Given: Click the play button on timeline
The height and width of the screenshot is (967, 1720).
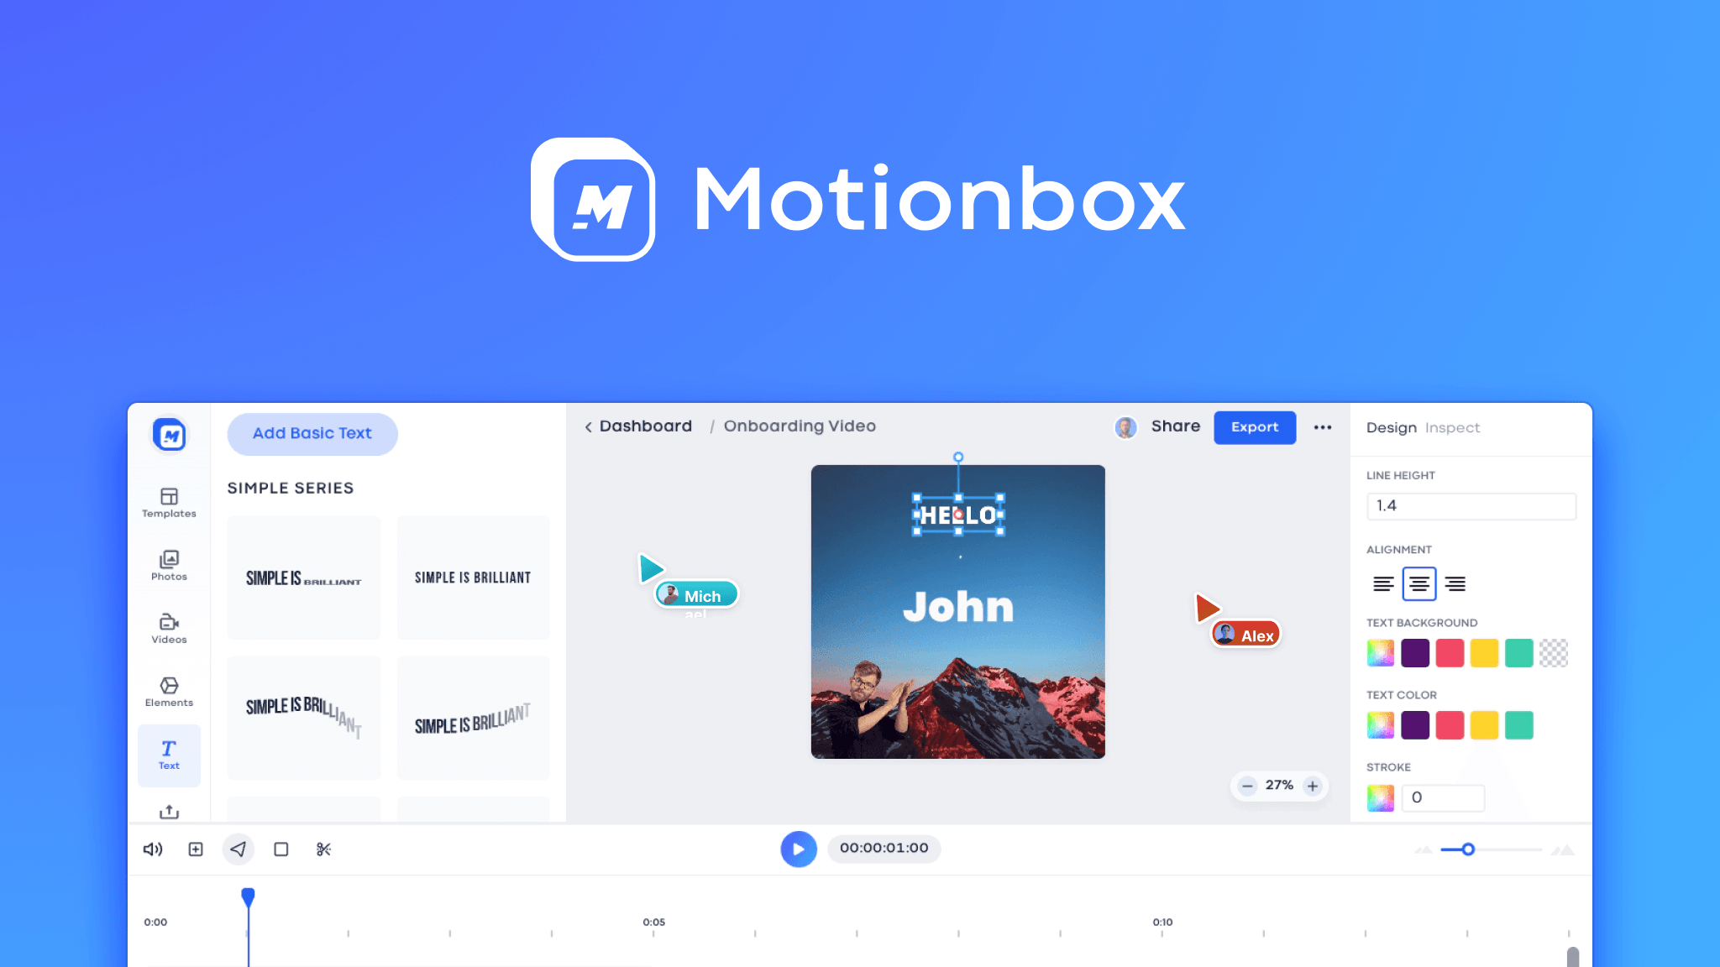Looking at the screenshot, I should (x=797, y=848).
